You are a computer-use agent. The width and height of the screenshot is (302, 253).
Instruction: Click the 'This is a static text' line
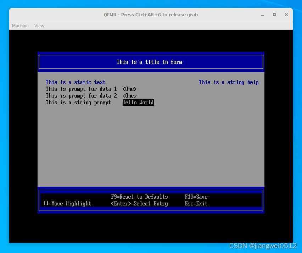(75, 82)
